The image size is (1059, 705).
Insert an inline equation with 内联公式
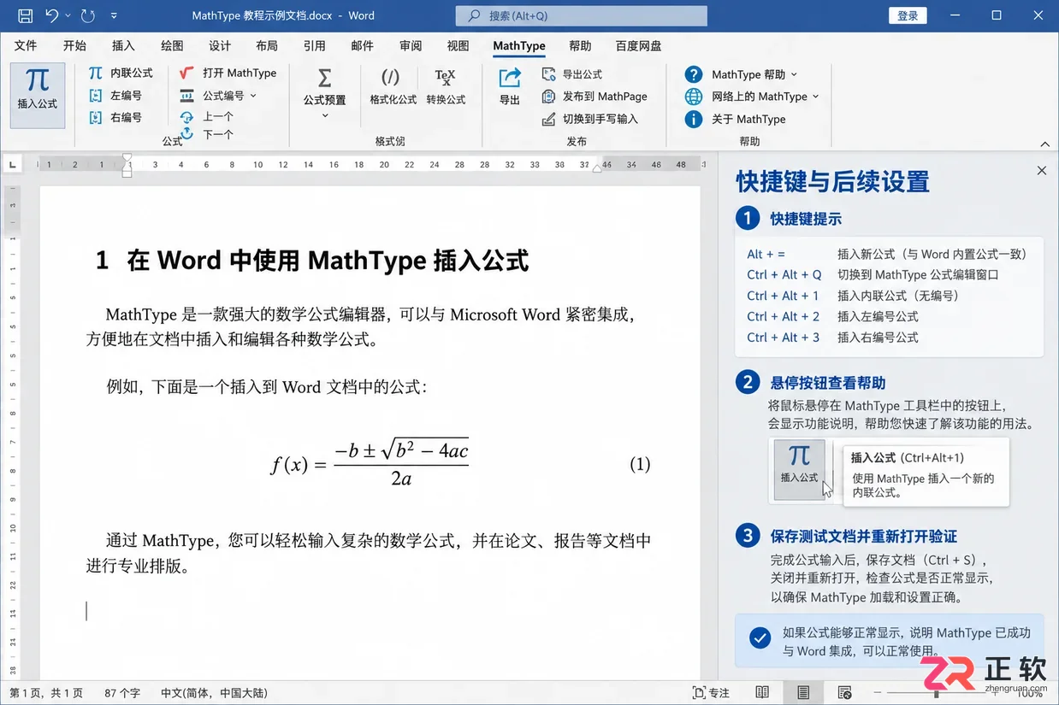(121, 73)
